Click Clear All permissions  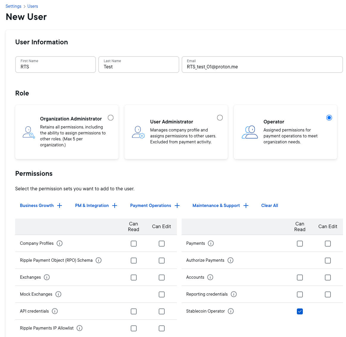(x=269, y=206)
